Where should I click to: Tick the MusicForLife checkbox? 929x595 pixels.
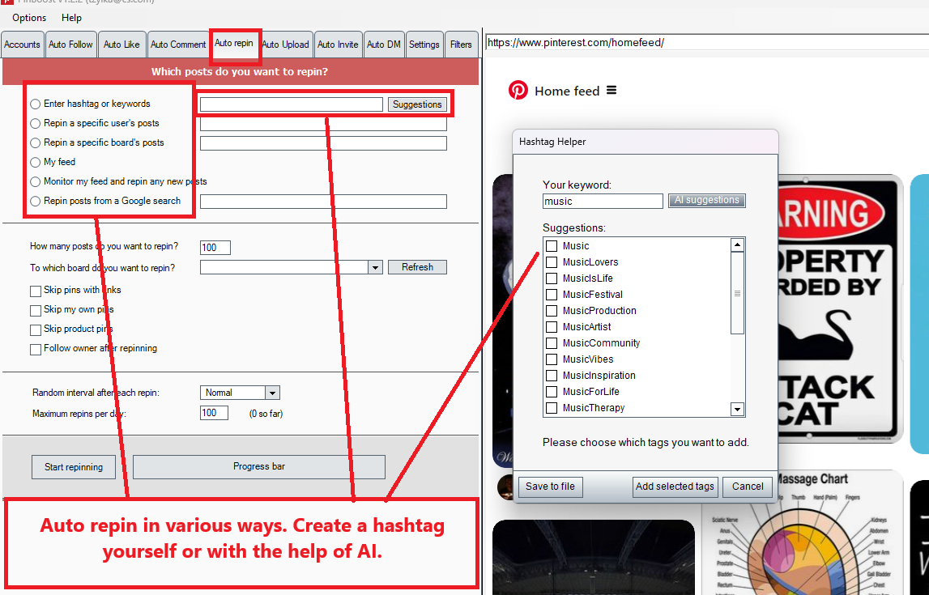(x=552, y=391)
